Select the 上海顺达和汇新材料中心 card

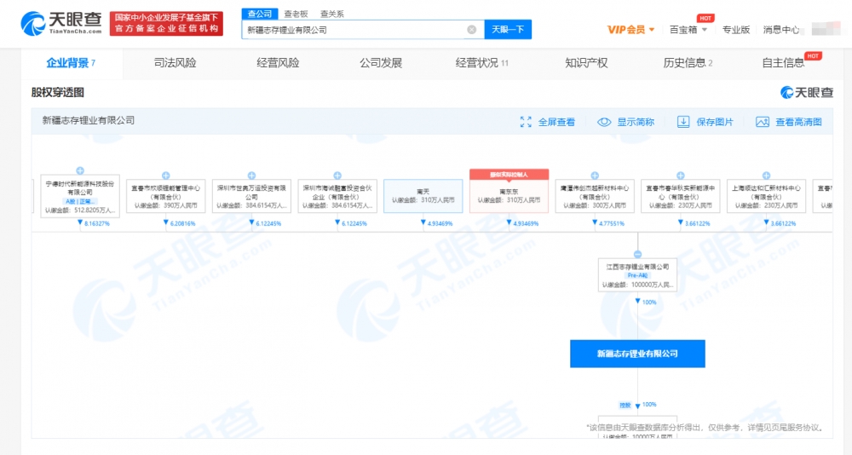pyautogui.click(x=766, y=196)
